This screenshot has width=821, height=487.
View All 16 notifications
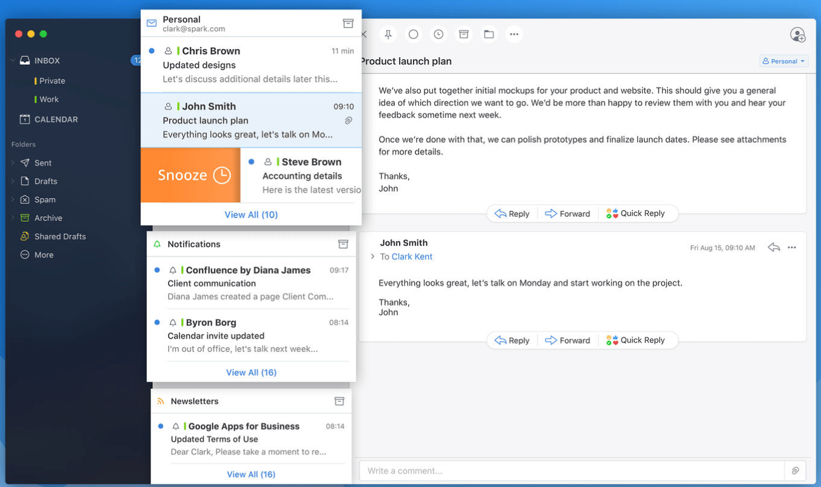coord(251,372)
